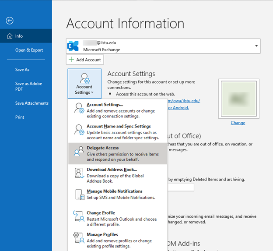Click the Manage Mobile Notifications phone icon
Viewport: 273px width, 251px height.
tap(80, 194)
